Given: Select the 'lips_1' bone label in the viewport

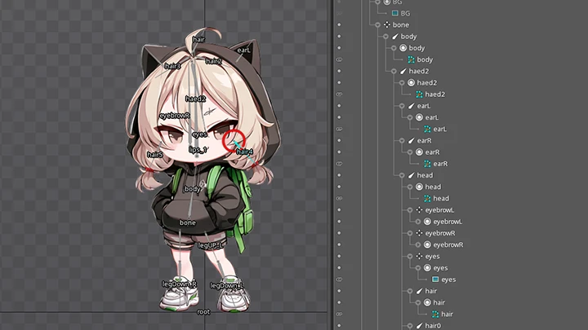Looking at the screenshot, I should tap(198, 150).
